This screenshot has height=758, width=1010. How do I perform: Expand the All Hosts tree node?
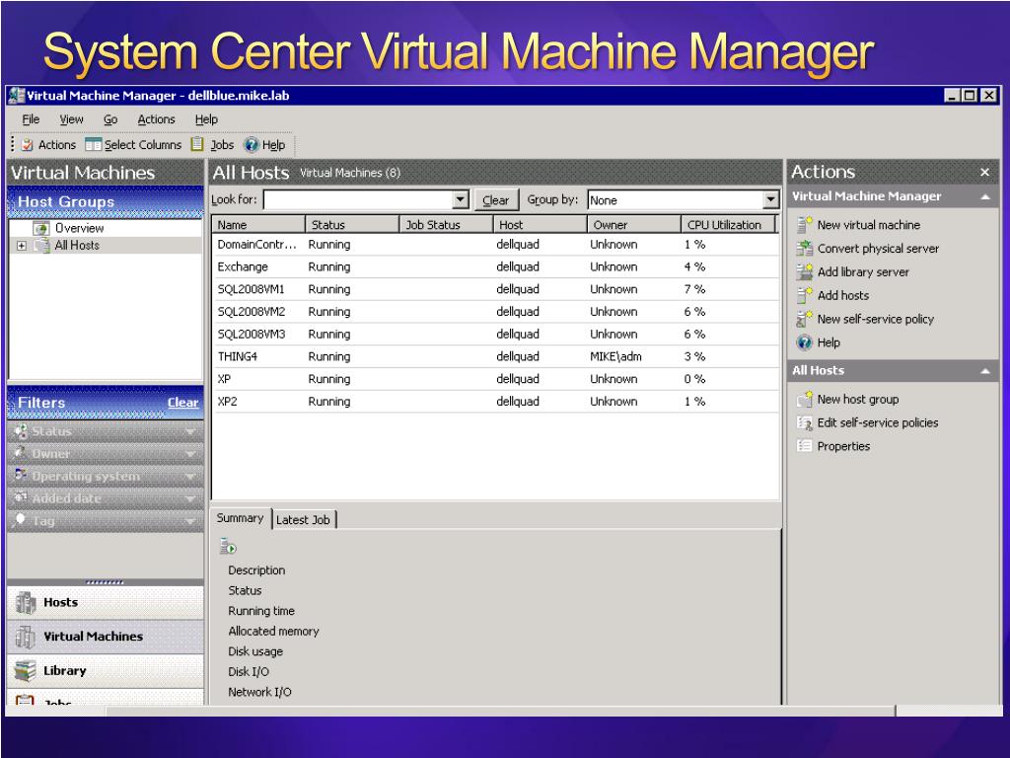pos(22,246)
